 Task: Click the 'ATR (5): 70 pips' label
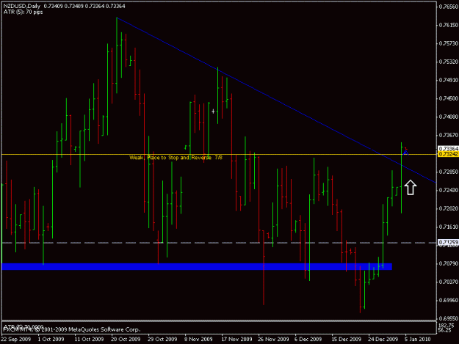[x=23, y=12]
